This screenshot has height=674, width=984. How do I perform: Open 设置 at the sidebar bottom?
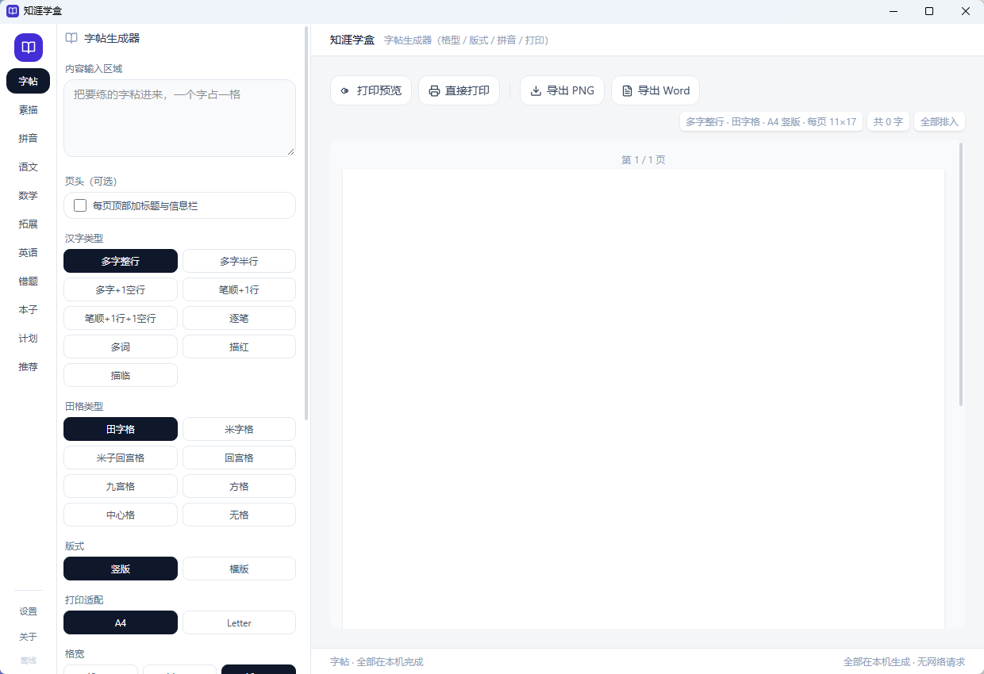tap(28, 611)
